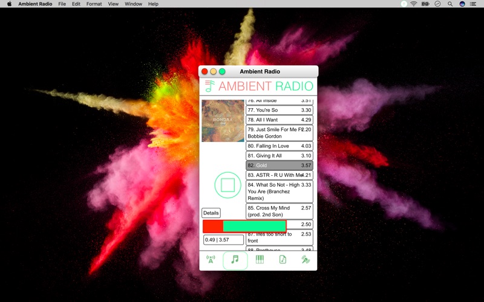This screenshot has width=484, height=302.
Task: Open the microphone broadcast tab
Action: pos(306,260)
